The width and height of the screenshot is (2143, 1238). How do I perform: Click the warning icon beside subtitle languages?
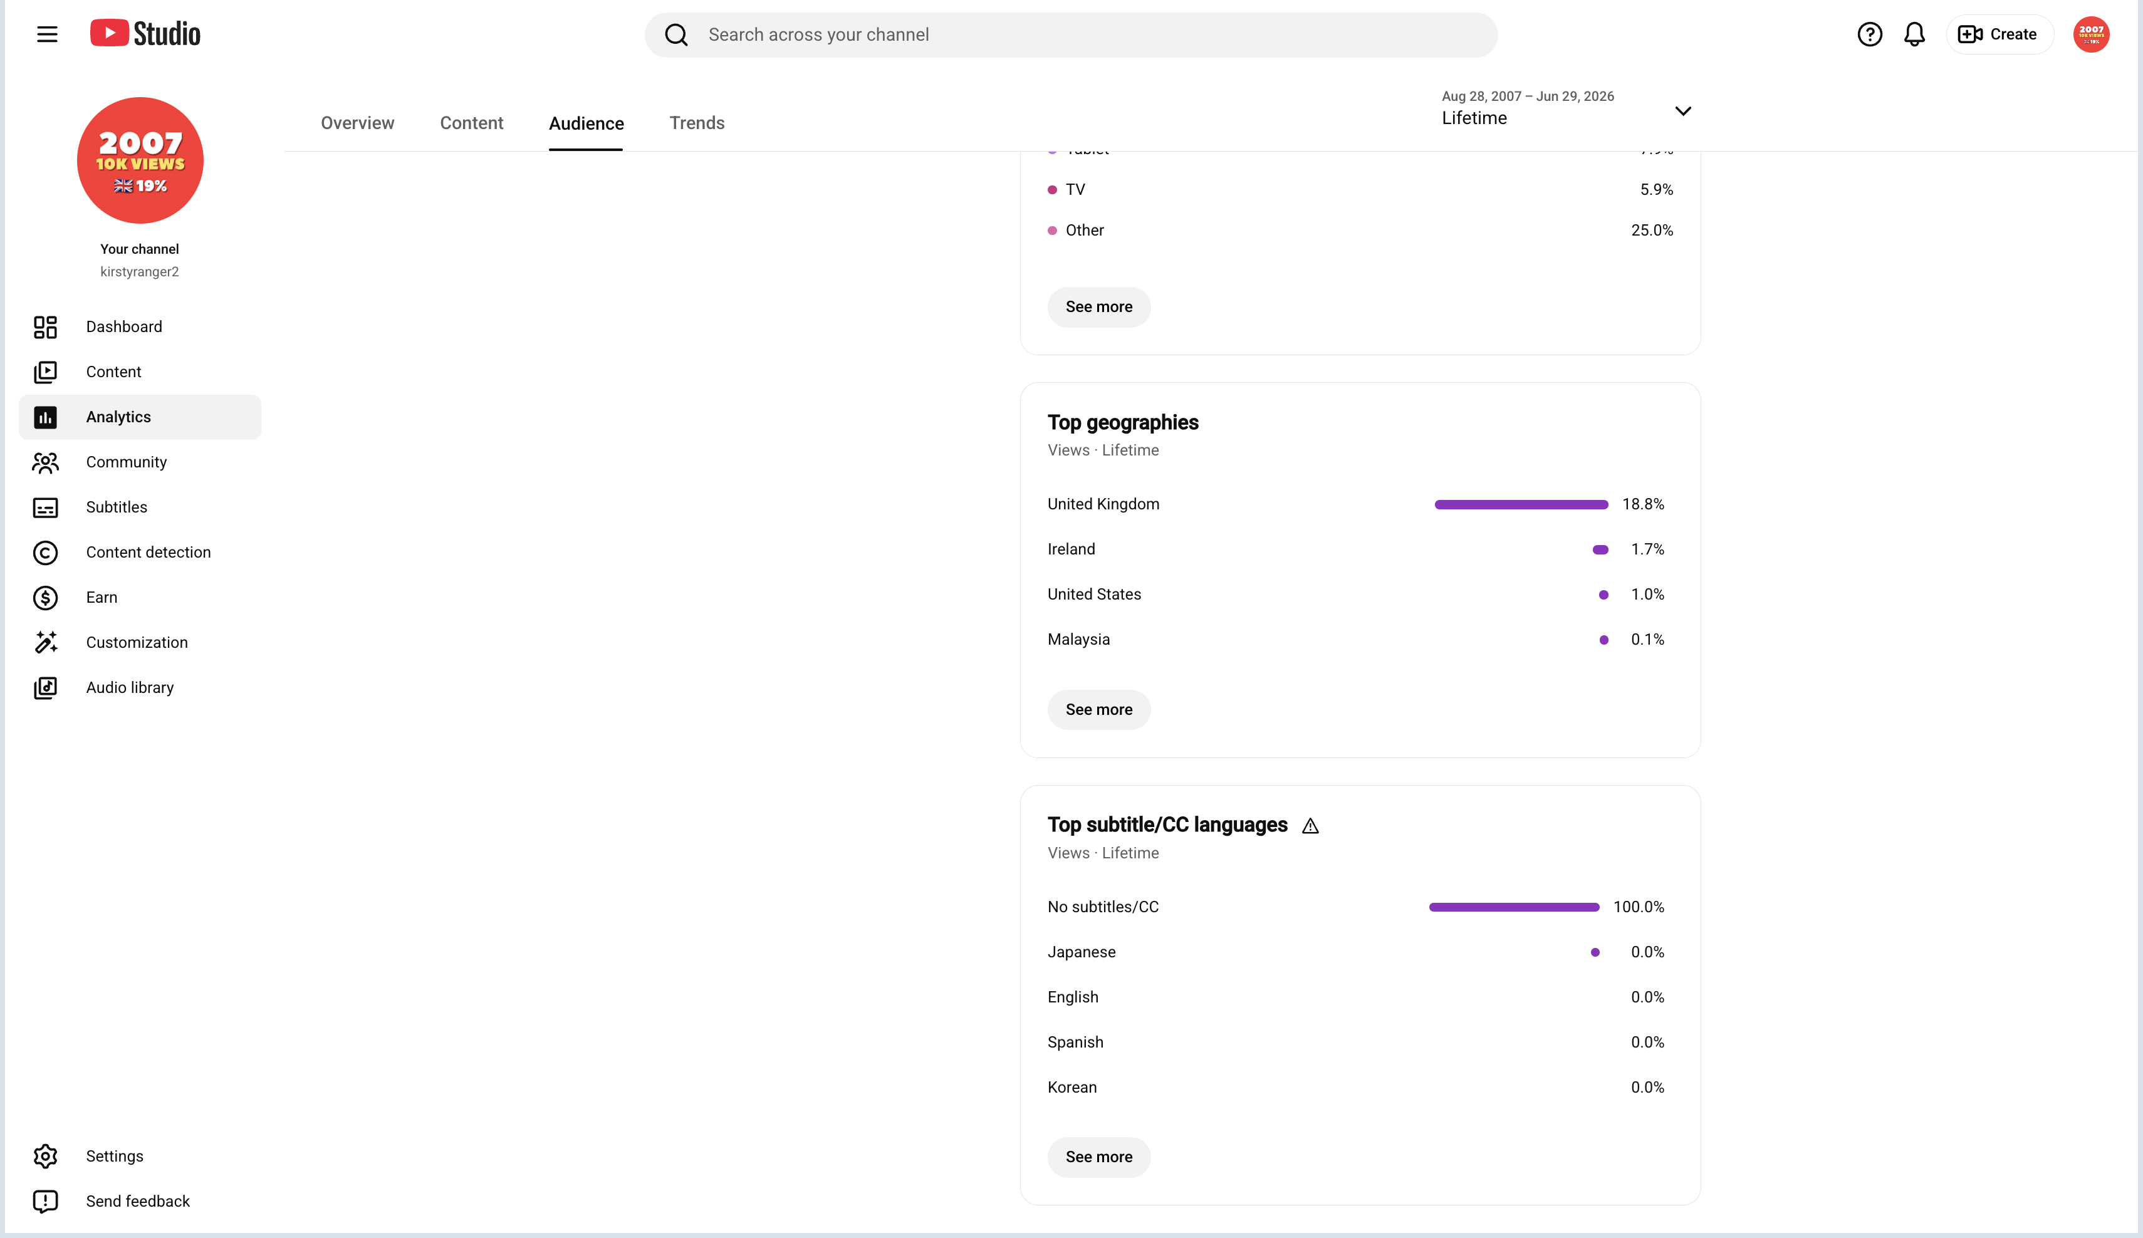[1310, 826]
